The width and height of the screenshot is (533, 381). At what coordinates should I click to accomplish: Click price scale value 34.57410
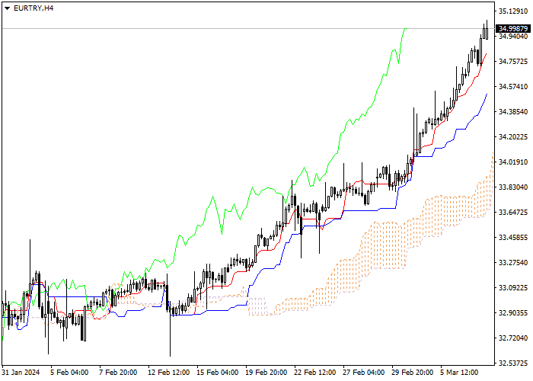tap(513, 87)
